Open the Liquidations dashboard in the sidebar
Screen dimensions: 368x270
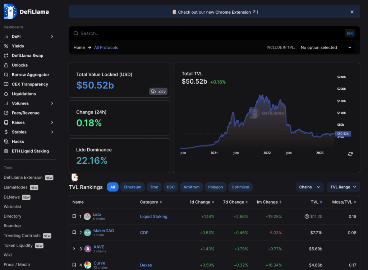point(24,94)
